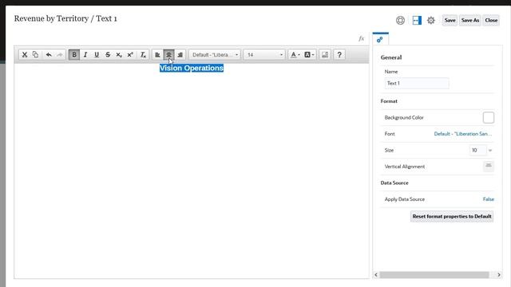Click Save As button
The width and height of the screenshot is (511, 287).
(470, 20)
